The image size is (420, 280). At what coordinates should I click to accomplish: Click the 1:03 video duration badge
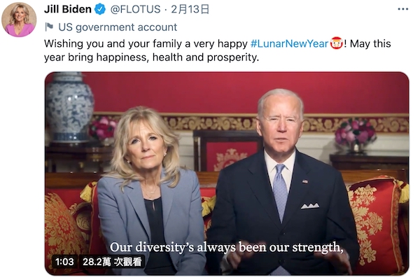coord(64,262)
